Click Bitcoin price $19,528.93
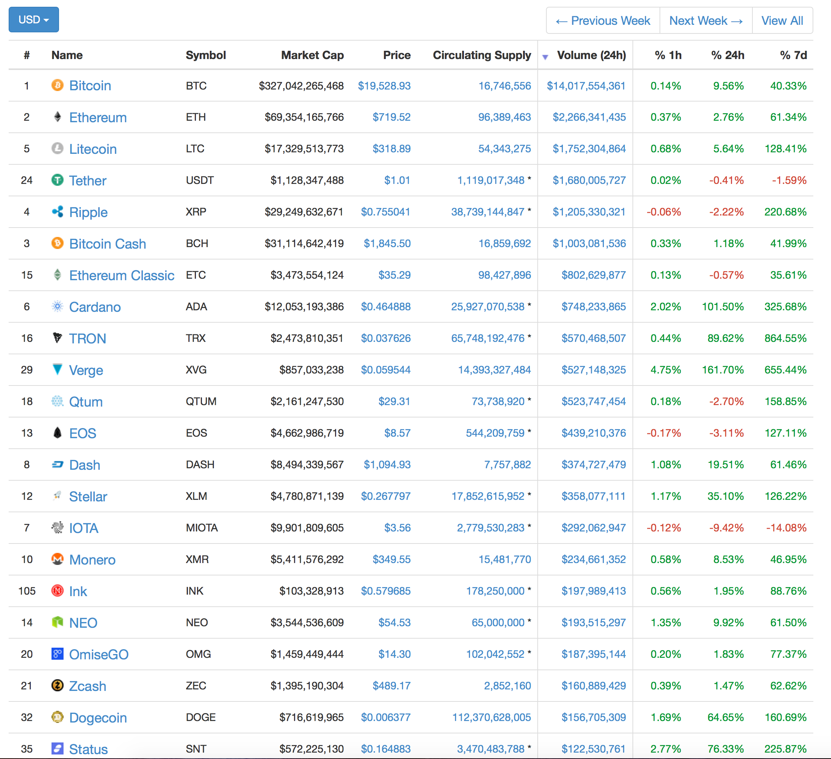This screenshot has width=831, height=759. point(384,86)
